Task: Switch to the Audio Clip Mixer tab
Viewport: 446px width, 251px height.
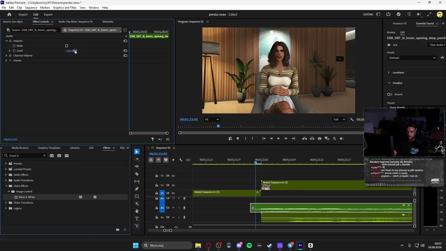Action: pos(76,22)
